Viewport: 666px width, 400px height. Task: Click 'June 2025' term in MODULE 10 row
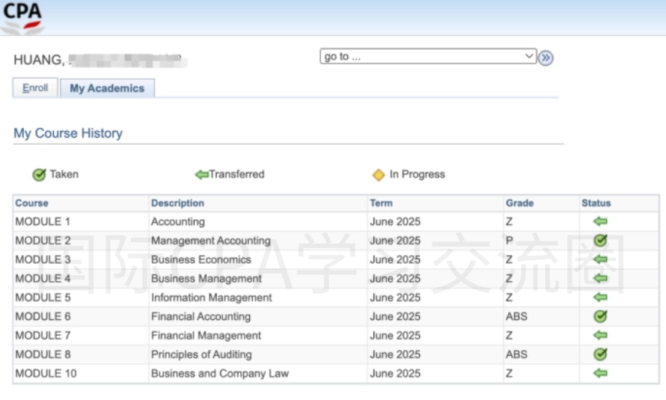[x=395, y=374]
